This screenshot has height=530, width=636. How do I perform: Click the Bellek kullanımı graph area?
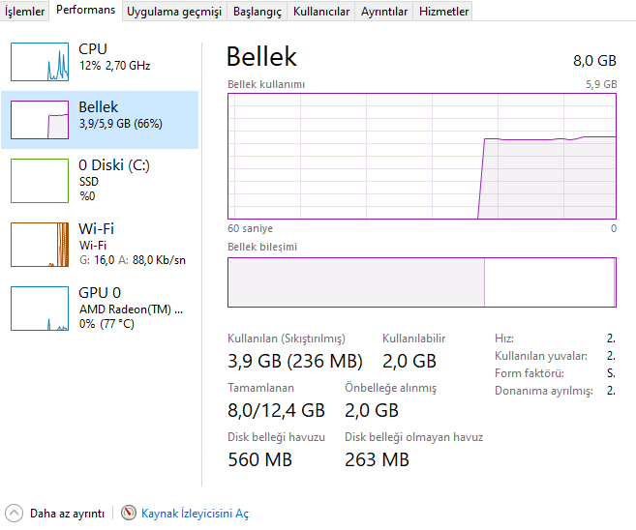[422, 156]
